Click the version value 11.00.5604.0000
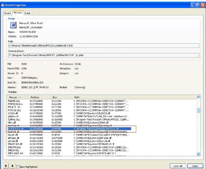 pyautogui.click(x=29, y=36)
